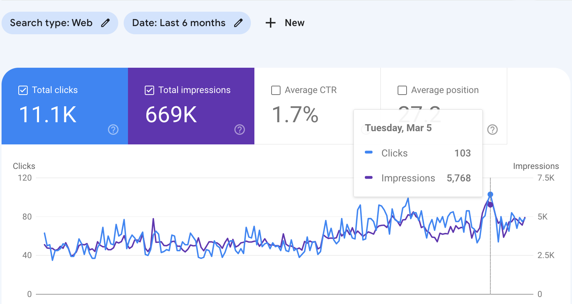Viewport: 572px width, 304px height.
Task: Open the 'Date: Last 6 months' filter chip
Action: pos(179,23)
